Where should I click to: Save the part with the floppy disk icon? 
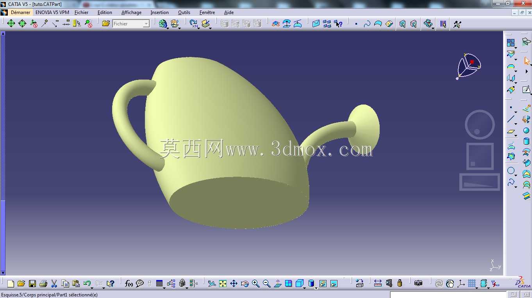coord(32,284)
